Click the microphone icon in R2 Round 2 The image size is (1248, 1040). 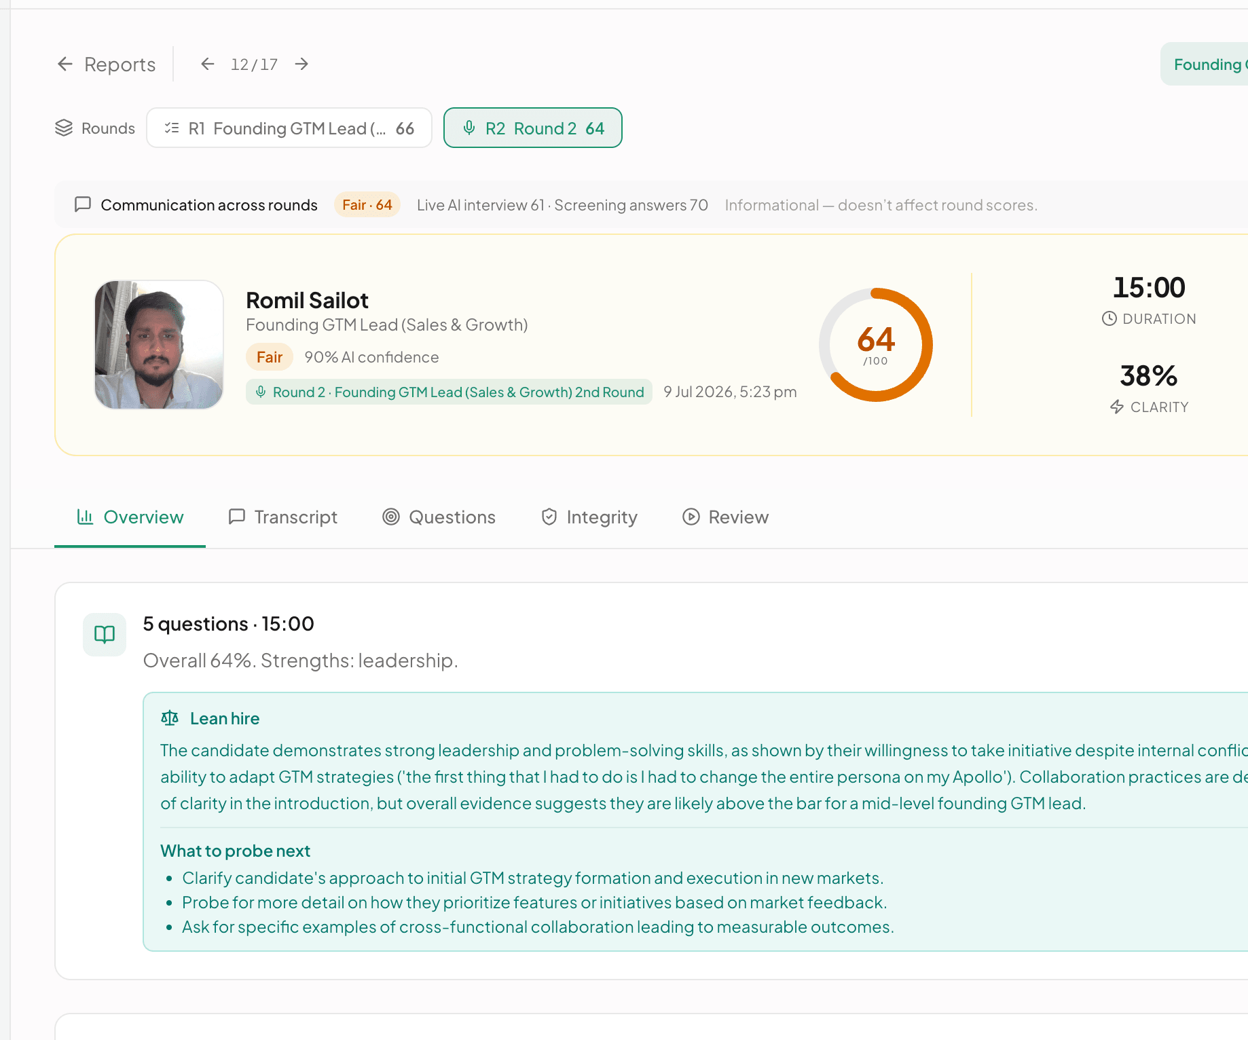click(x=469, y=128)
